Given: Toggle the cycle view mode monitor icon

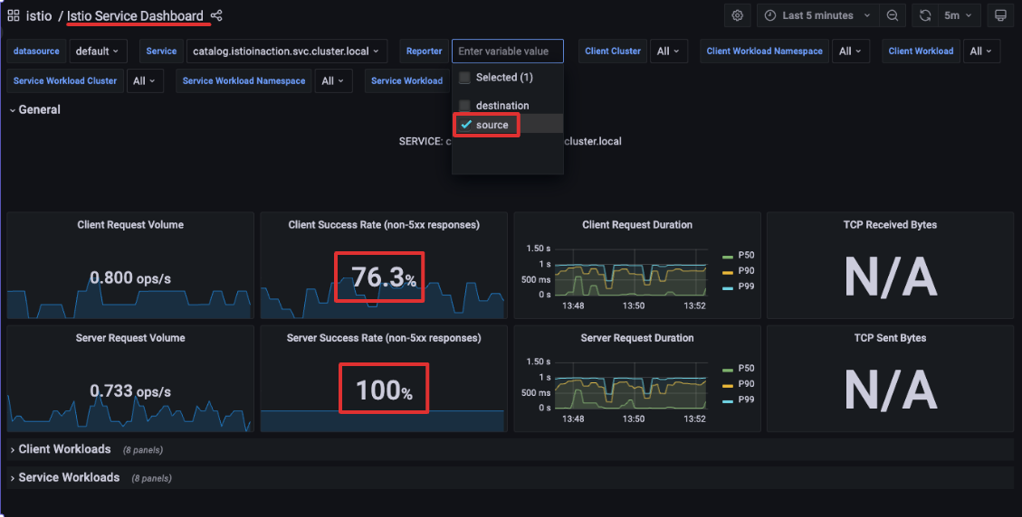Looking at the screenshot, I should [1000, 15].
